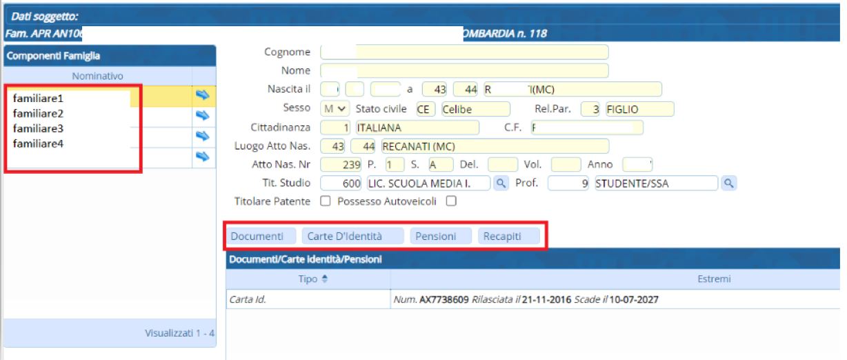Open the Carte D'Identità tab
Image resolution: width=847 pixels, height=360 pixels.
tap(352, 237)
